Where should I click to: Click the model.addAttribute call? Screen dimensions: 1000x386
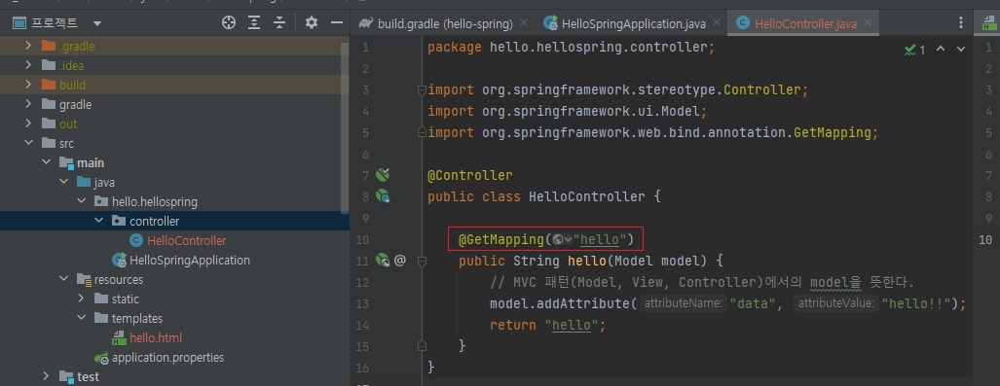pyautogui.click(x=559, y=303)
